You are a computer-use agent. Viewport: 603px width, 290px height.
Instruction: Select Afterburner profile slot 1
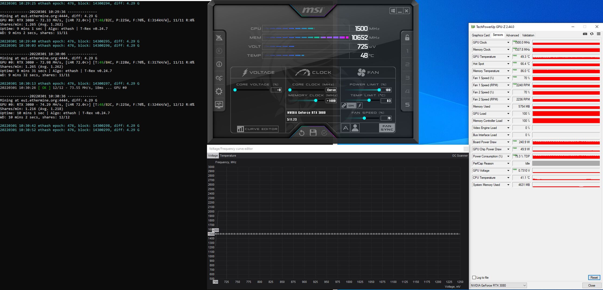[x=407, y=51]
